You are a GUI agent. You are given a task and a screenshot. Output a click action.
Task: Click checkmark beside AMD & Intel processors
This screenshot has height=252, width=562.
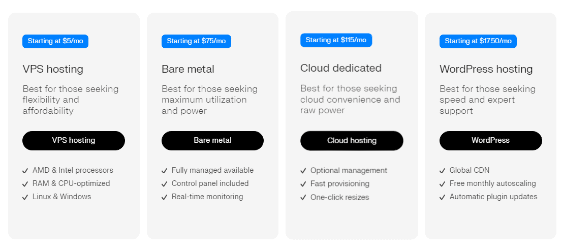click(25, 171)
